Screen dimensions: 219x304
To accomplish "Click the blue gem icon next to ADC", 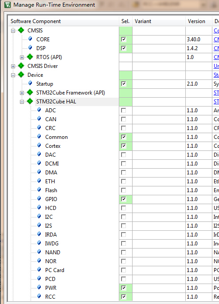I will pyautogui.click(x=39, y=110).
